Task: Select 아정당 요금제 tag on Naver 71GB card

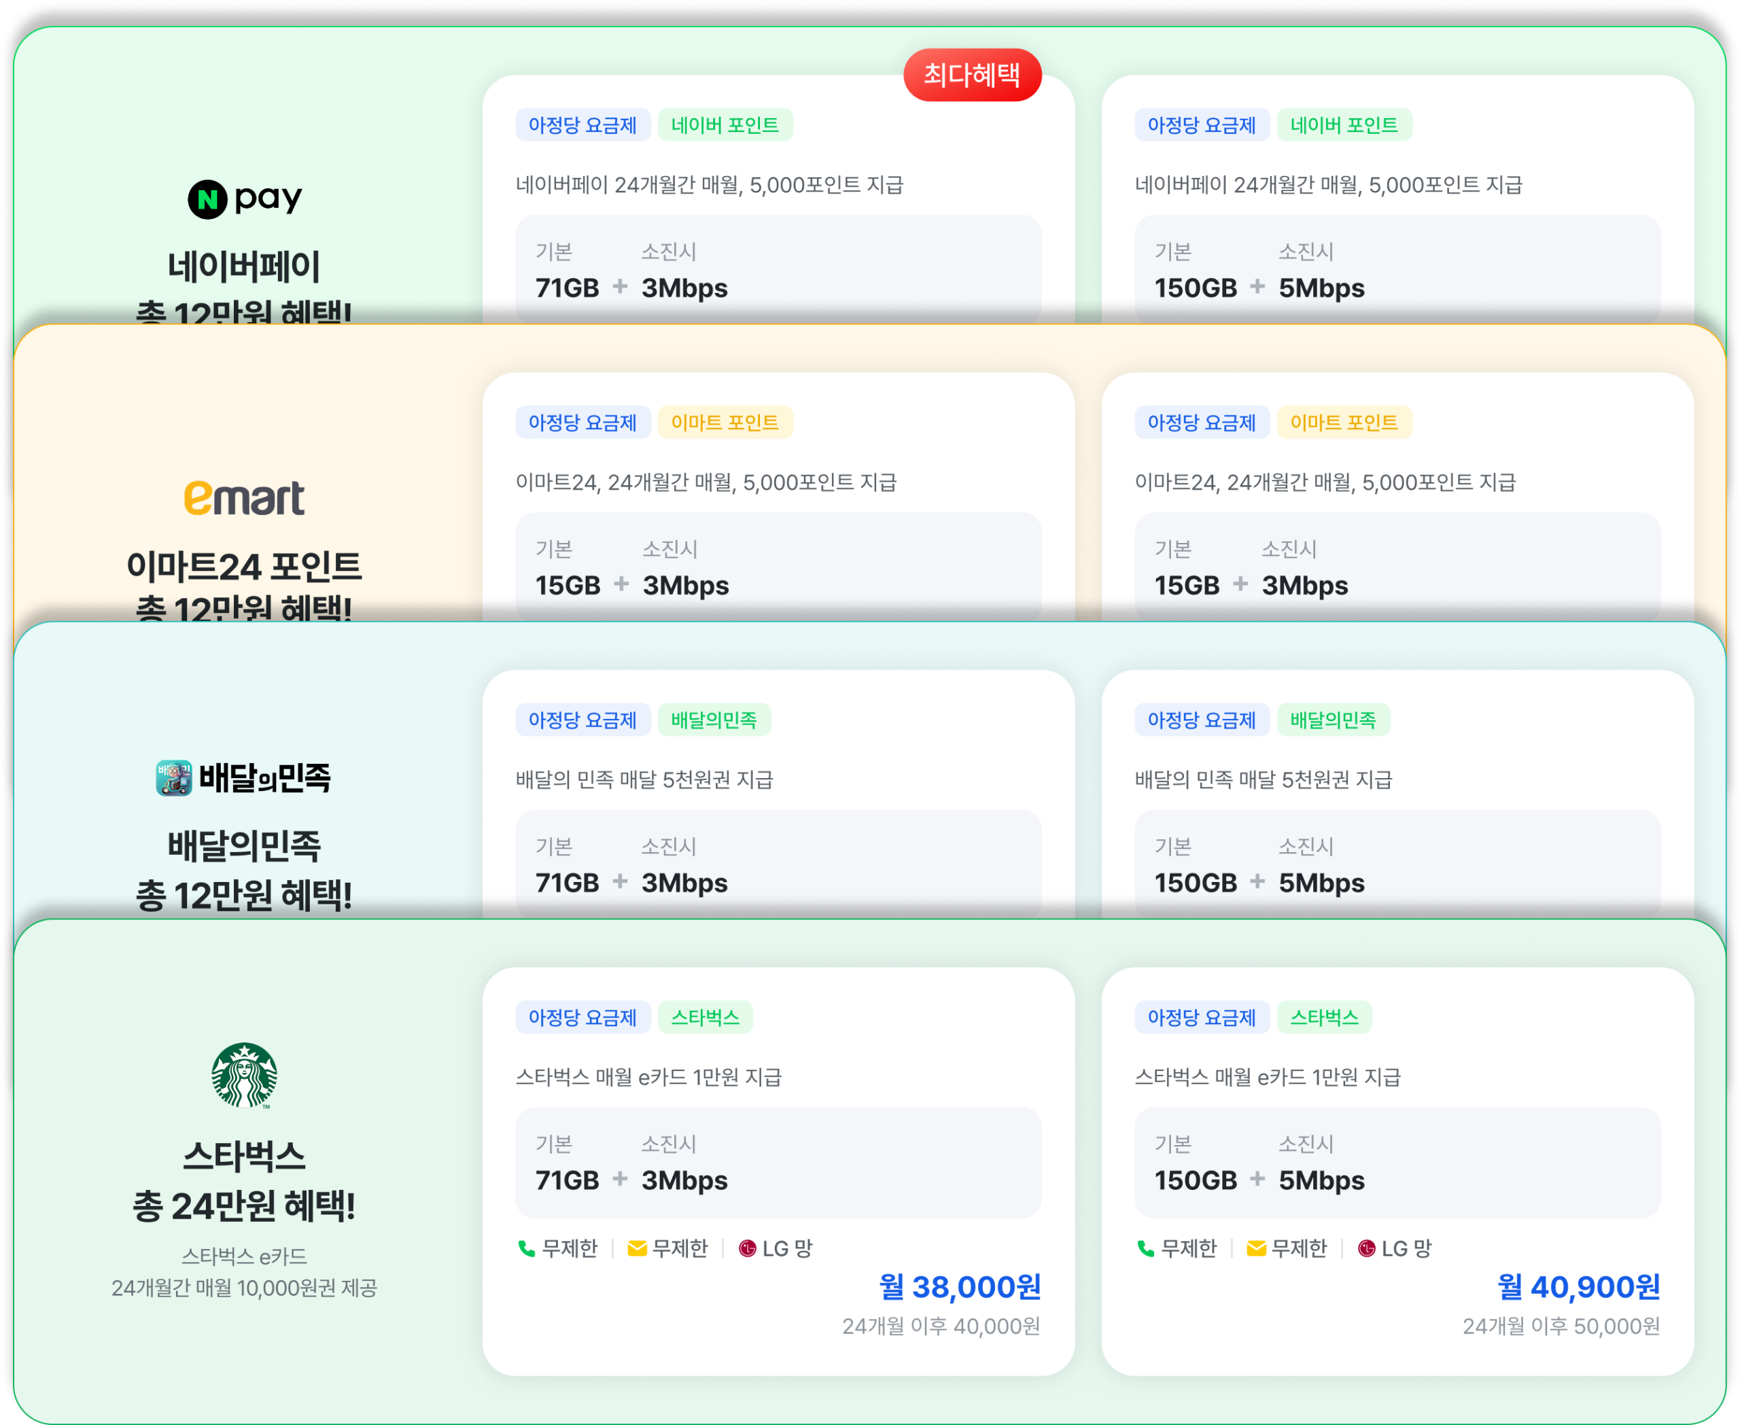Action: point(583,125)
